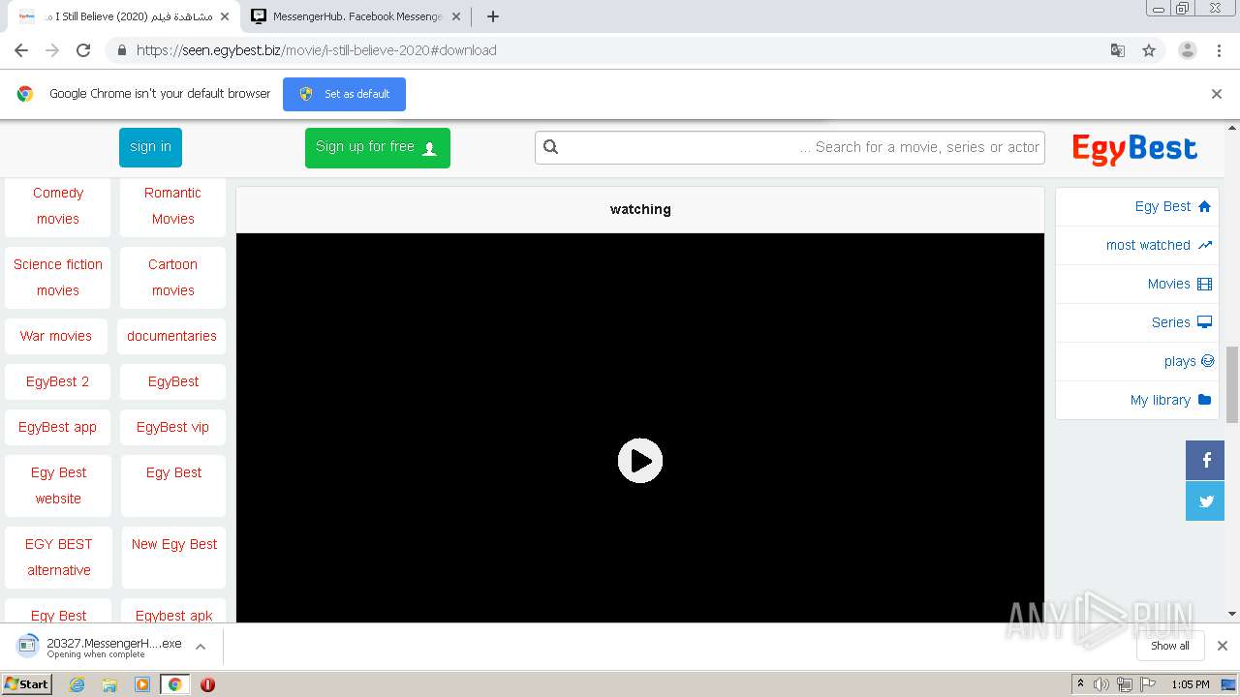Click Set as default button
Screen dimensions: 1240x697
click(344, 94)
